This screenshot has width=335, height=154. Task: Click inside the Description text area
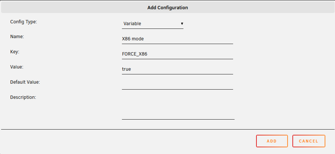click(178, 107)
